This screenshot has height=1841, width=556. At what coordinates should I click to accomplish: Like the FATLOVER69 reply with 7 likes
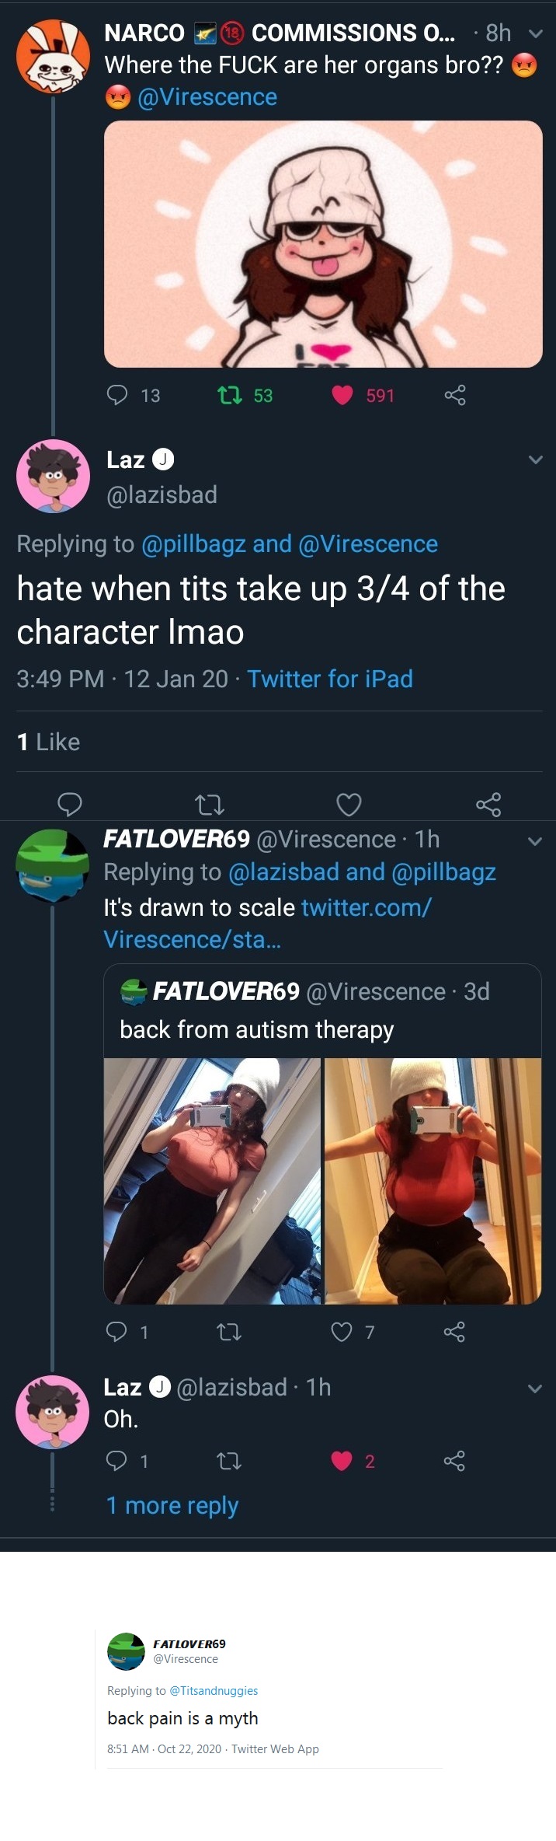(x=342, y=1332)
